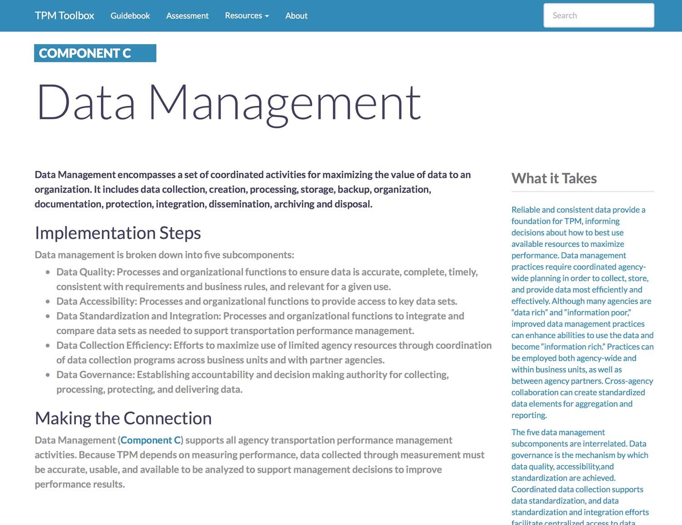
Task: Expand the Resources dropdown menu
Action: (x=247, y=15)
